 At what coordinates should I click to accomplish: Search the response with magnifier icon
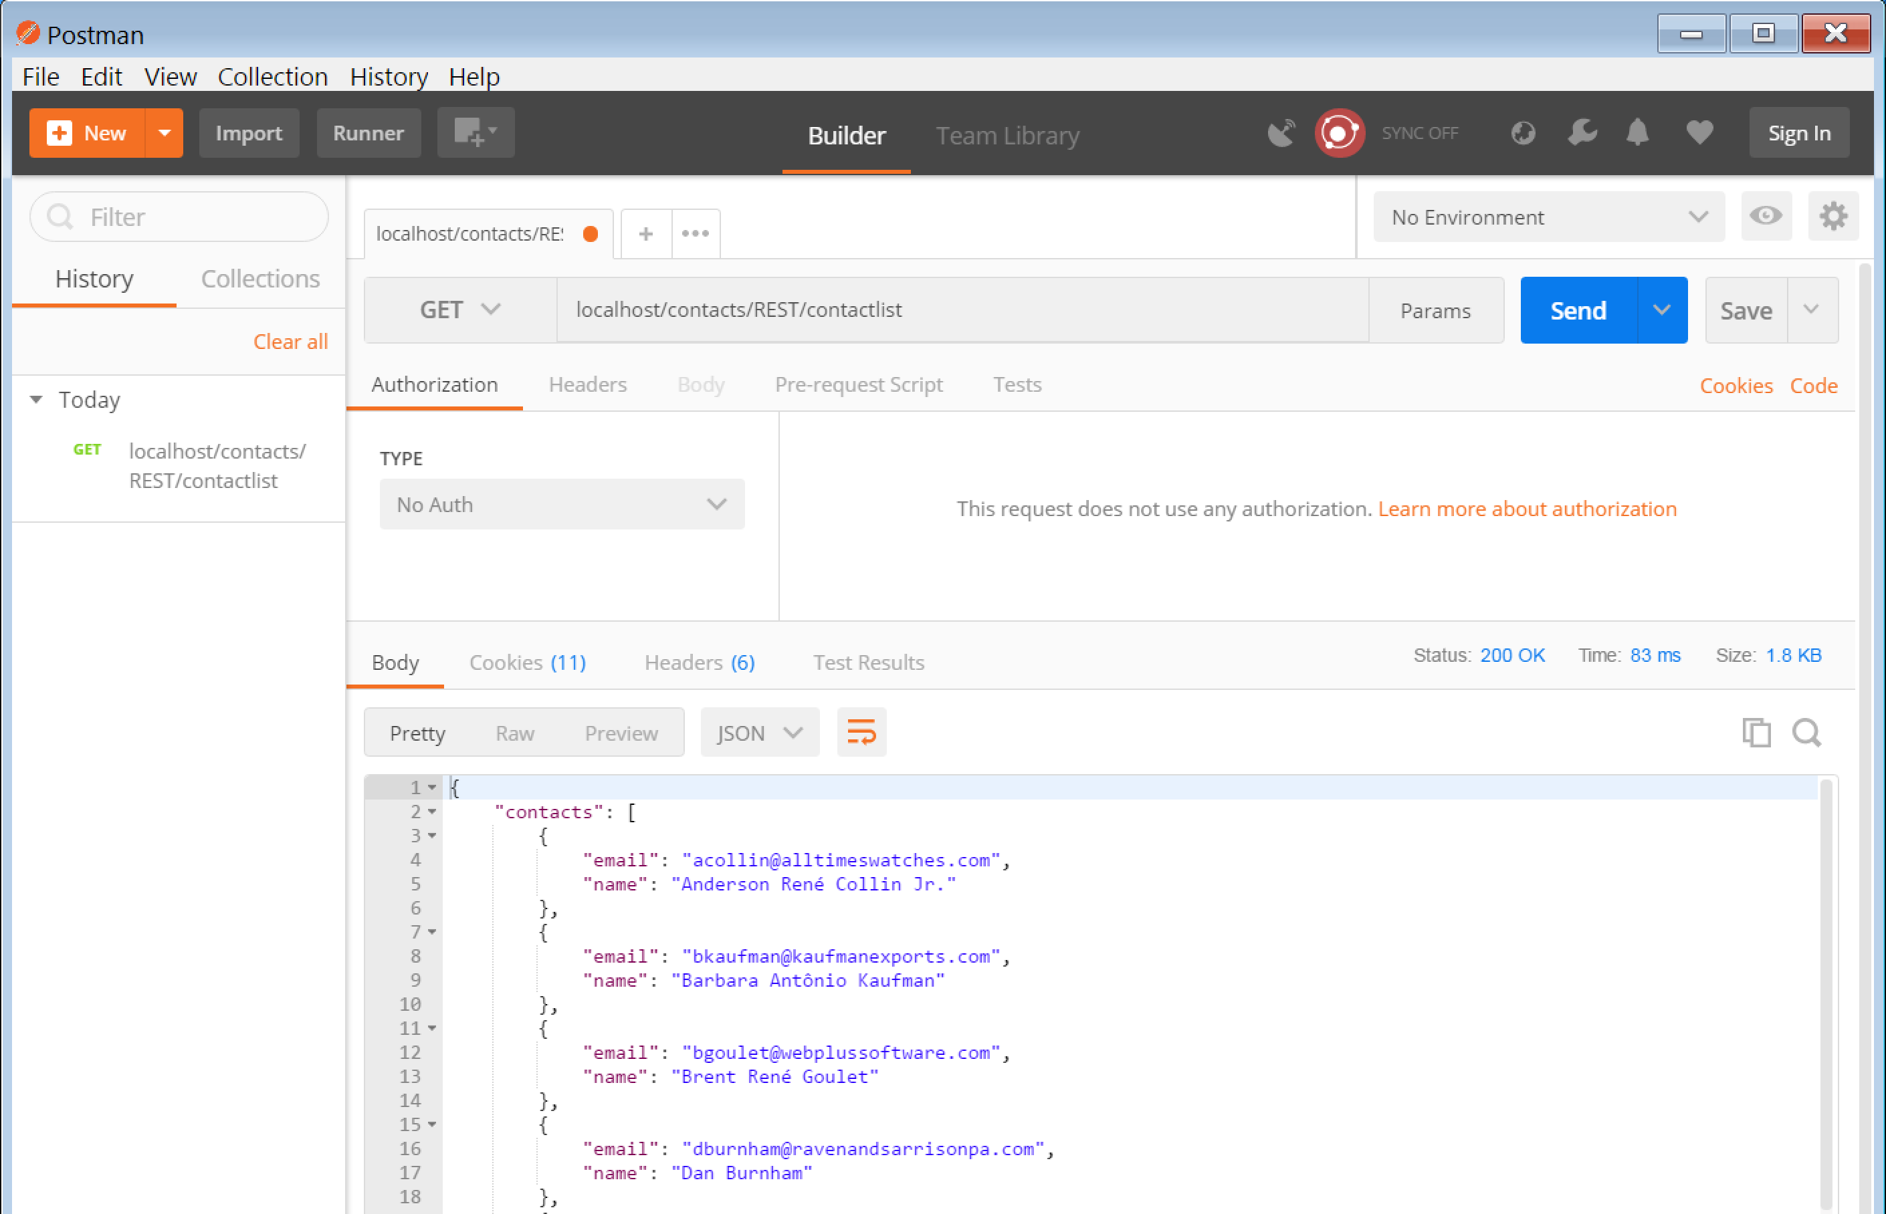pos(1806,733)
